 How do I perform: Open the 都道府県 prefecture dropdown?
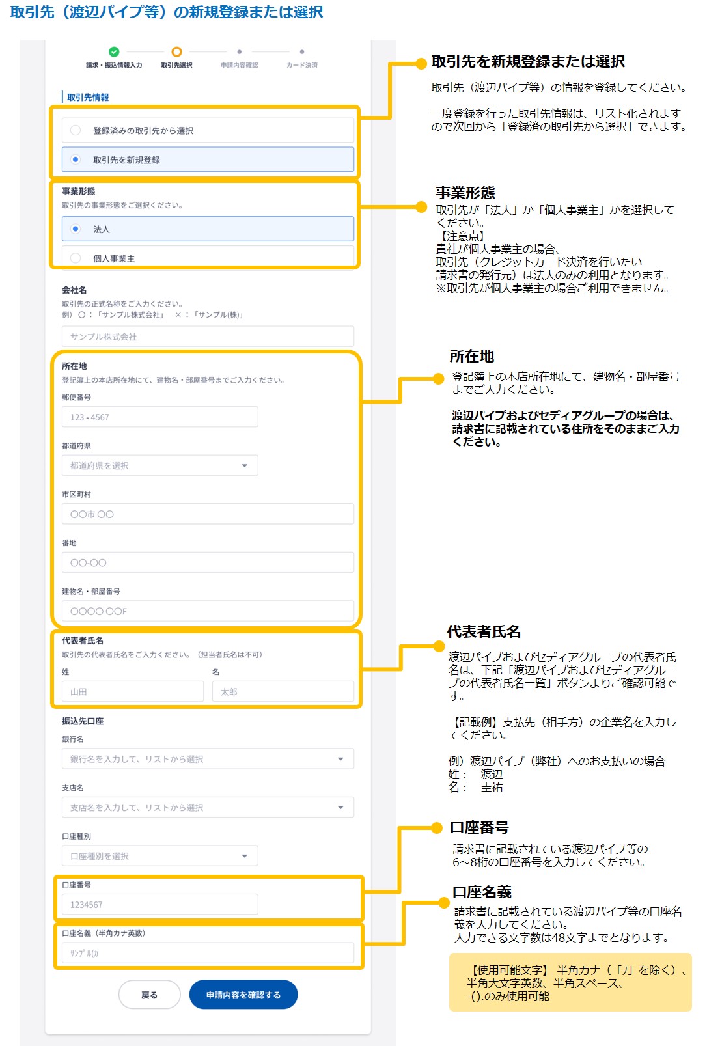[x=159, y=465]
